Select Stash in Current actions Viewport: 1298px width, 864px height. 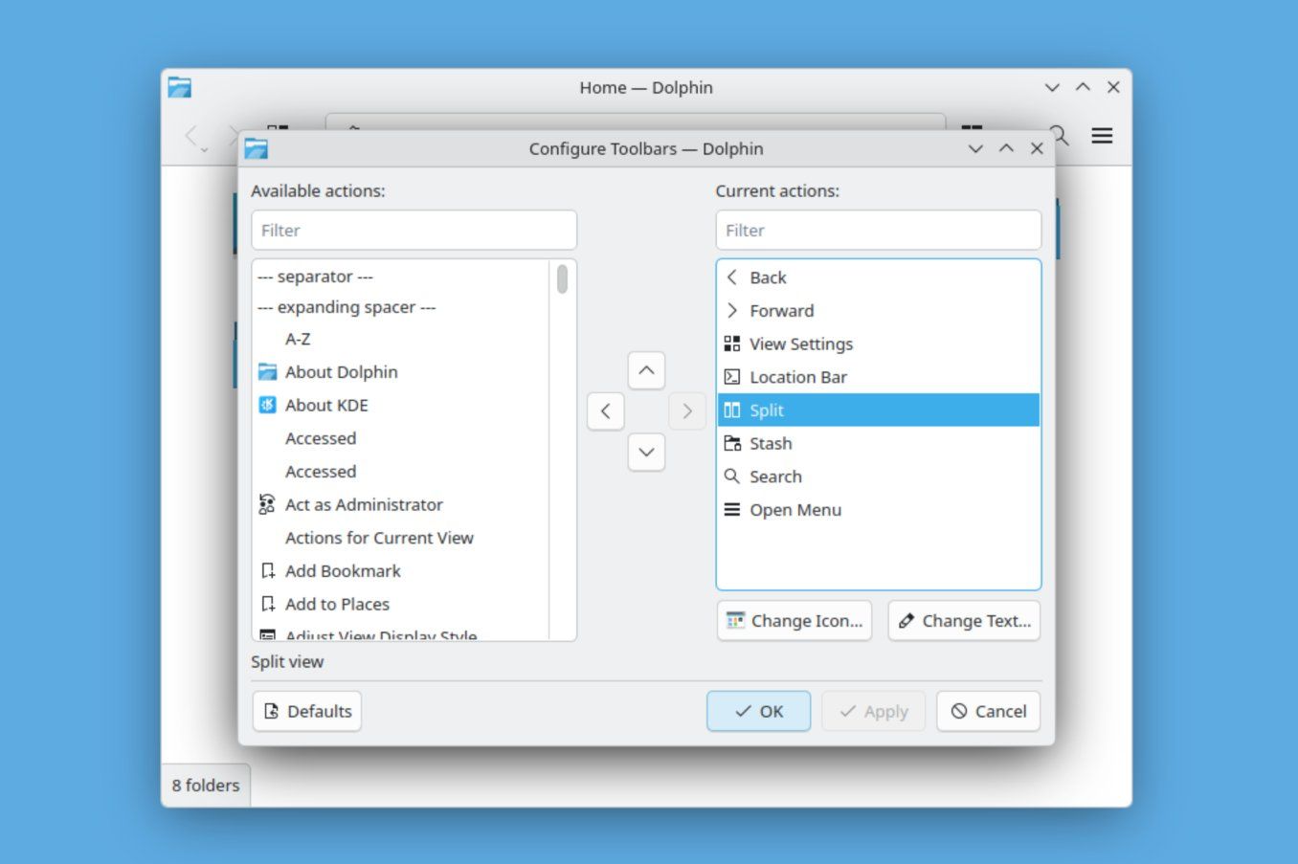coord(878,443)
